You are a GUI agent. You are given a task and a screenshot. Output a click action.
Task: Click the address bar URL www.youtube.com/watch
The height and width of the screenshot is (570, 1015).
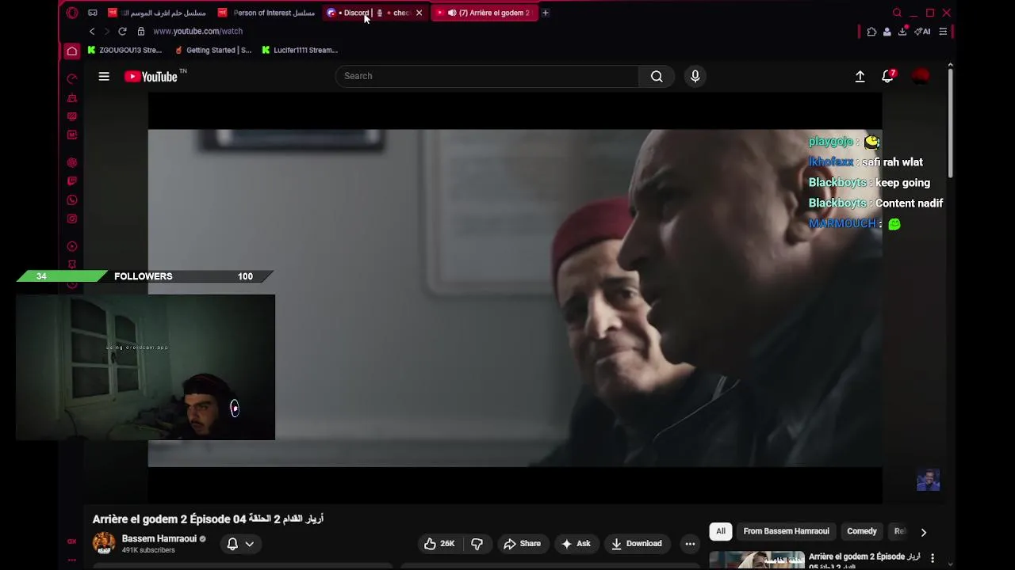point(197,31)
